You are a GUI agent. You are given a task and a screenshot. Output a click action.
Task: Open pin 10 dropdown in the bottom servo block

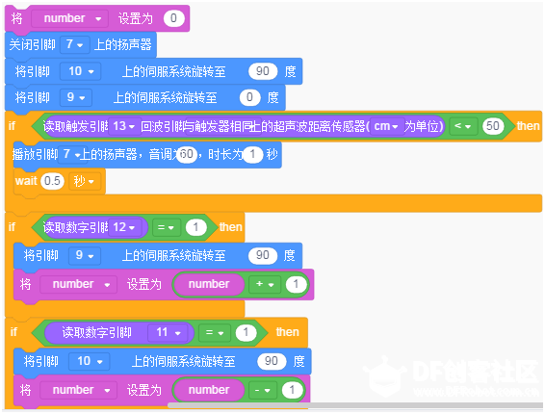point(90,361)
